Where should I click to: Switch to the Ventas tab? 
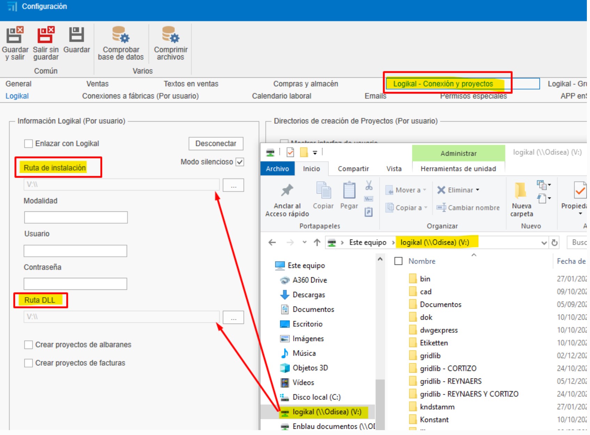[97, 84]
